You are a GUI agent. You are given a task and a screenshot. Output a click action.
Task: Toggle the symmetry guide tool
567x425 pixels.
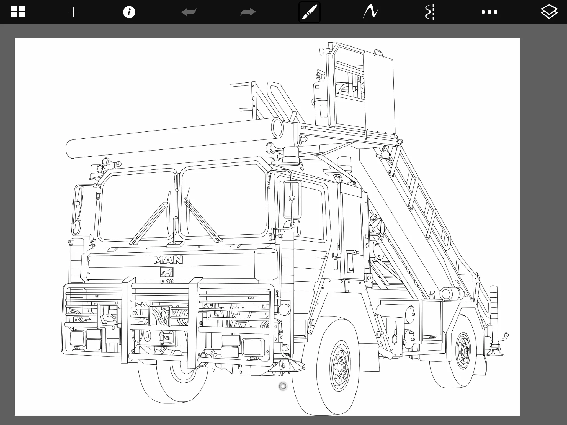pyautogui.click(x=429, y=12)
